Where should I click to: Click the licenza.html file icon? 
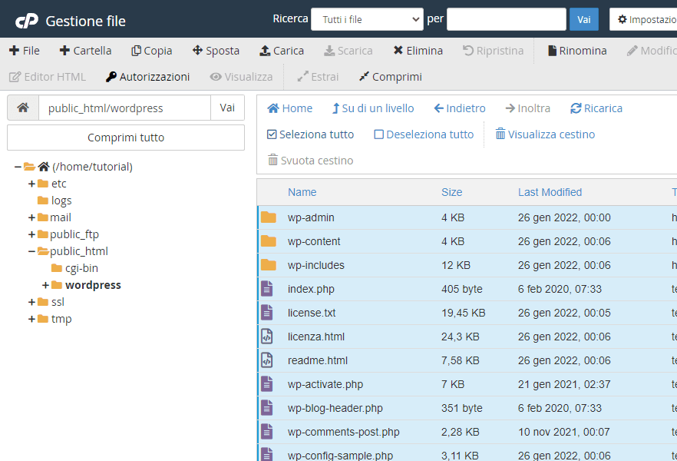pyautogui.click(x=267, y=336)
